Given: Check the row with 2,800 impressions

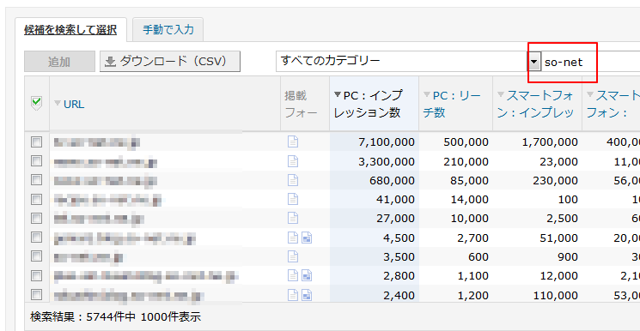Looking at the screenshot, I should [37, 275].
